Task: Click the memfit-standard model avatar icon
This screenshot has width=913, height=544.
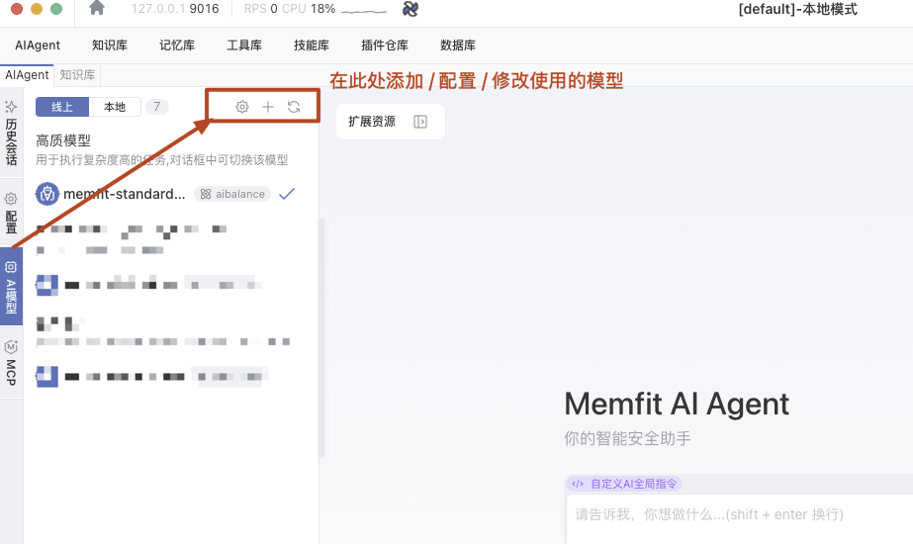Action: (47, 194)
